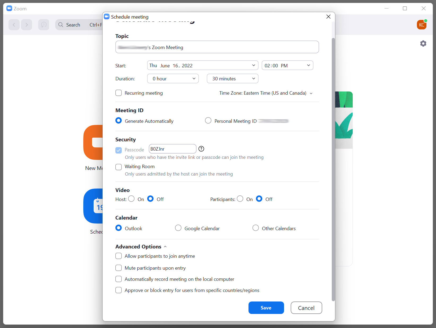The width and height of the screenshot is (436, 328).
Task: Open the duration hours dropdown
Action: (173, 78)
